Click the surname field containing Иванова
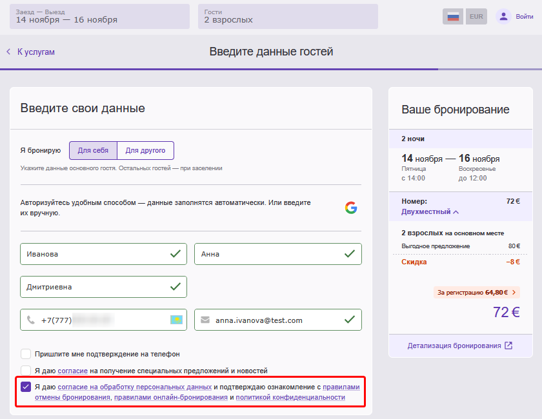This screenshot has width=542, height=419. (x=103, y=254)
